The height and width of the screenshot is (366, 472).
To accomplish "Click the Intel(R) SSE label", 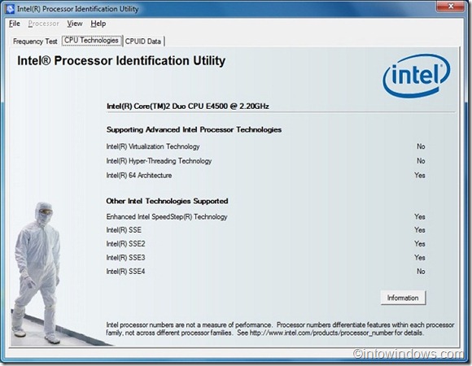I will point(124,230).
